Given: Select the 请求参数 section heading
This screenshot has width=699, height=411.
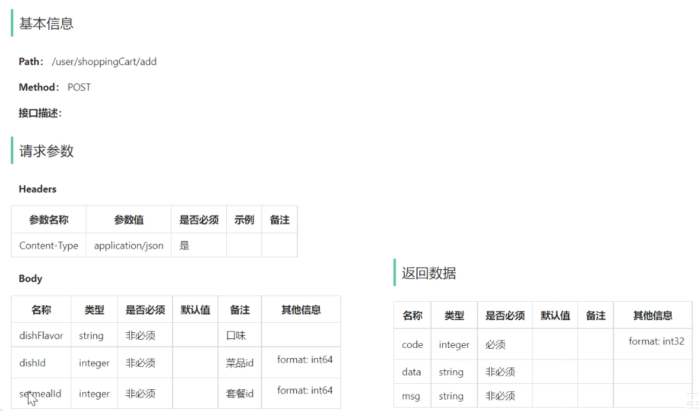Looking at the screenshot, I should tap(46, 151).
